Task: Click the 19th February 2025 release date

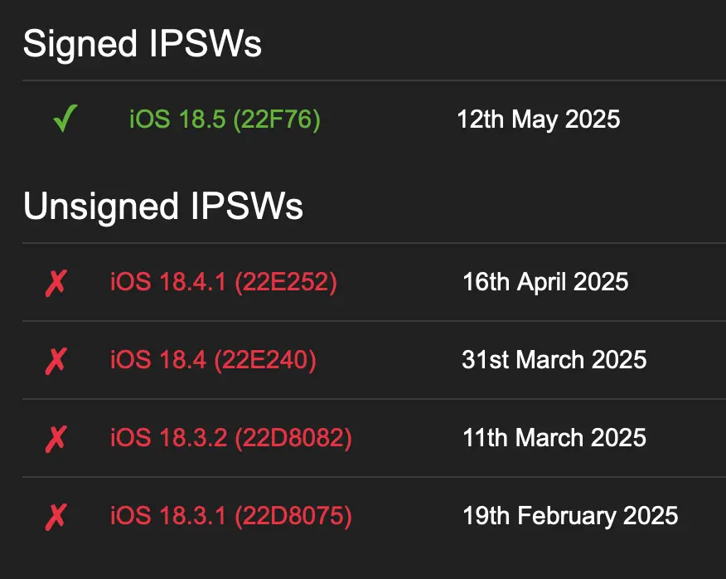Action: coord(570,516)
